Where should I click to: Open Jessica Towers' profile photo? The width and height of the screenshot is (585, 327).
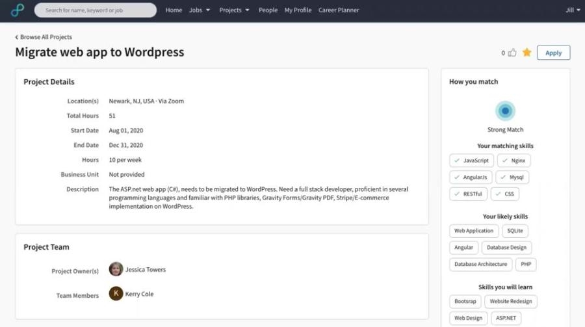[116, 269]
